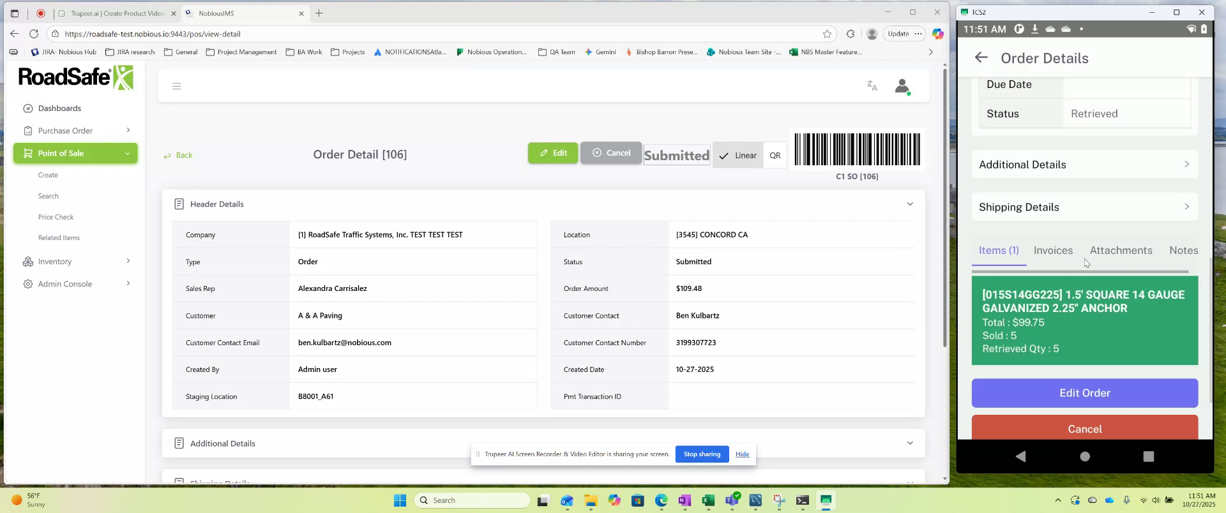Tap the green 015S14GG225 anchor item card
This screenshot has height=513, width=1226.
pos(1085,320)
